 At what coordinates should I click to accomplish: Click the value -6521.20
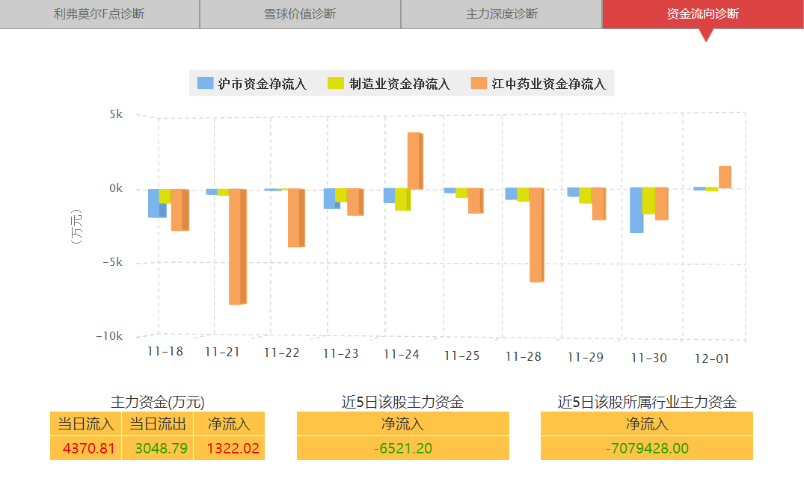click(403, 448)
